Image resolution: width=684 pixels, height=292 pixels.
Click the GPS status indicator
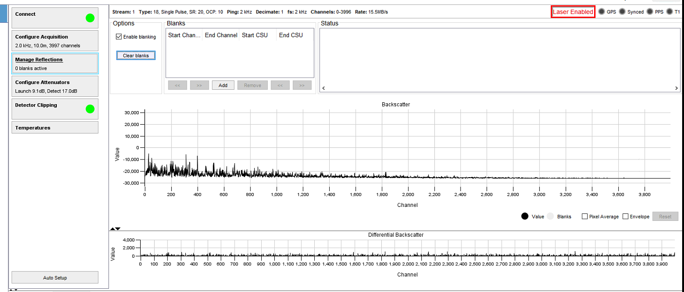click(x=602, y=12)
